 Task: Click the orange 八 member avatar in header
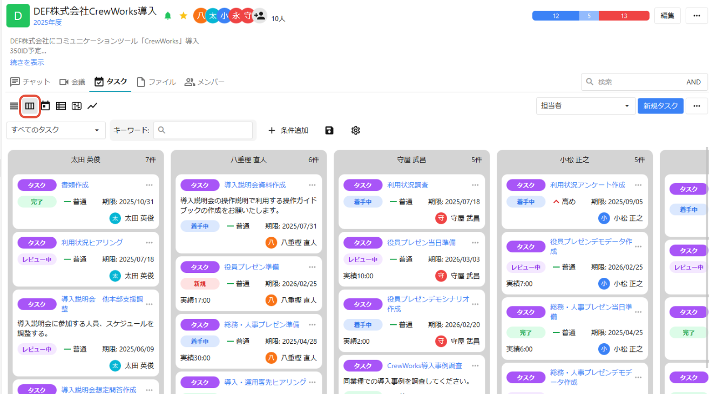pos(200,16)
